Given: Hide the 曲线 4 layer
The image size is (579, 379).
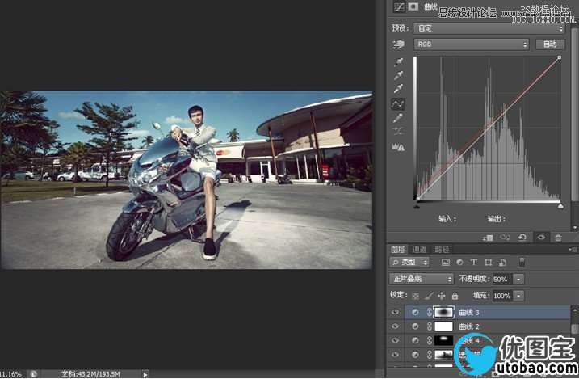Looking at the screenshot, I should pos(395,340).
